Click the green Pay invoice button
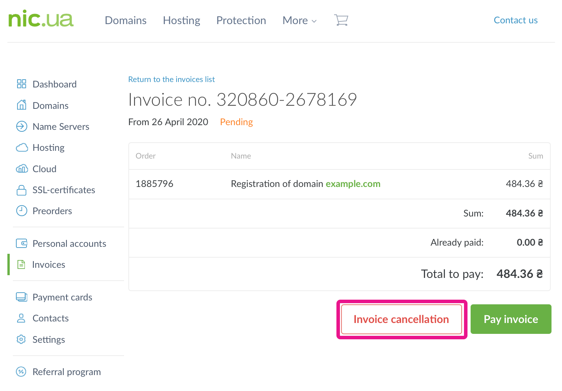This screenshot has width=562, height=391. [x=511, y=319]
